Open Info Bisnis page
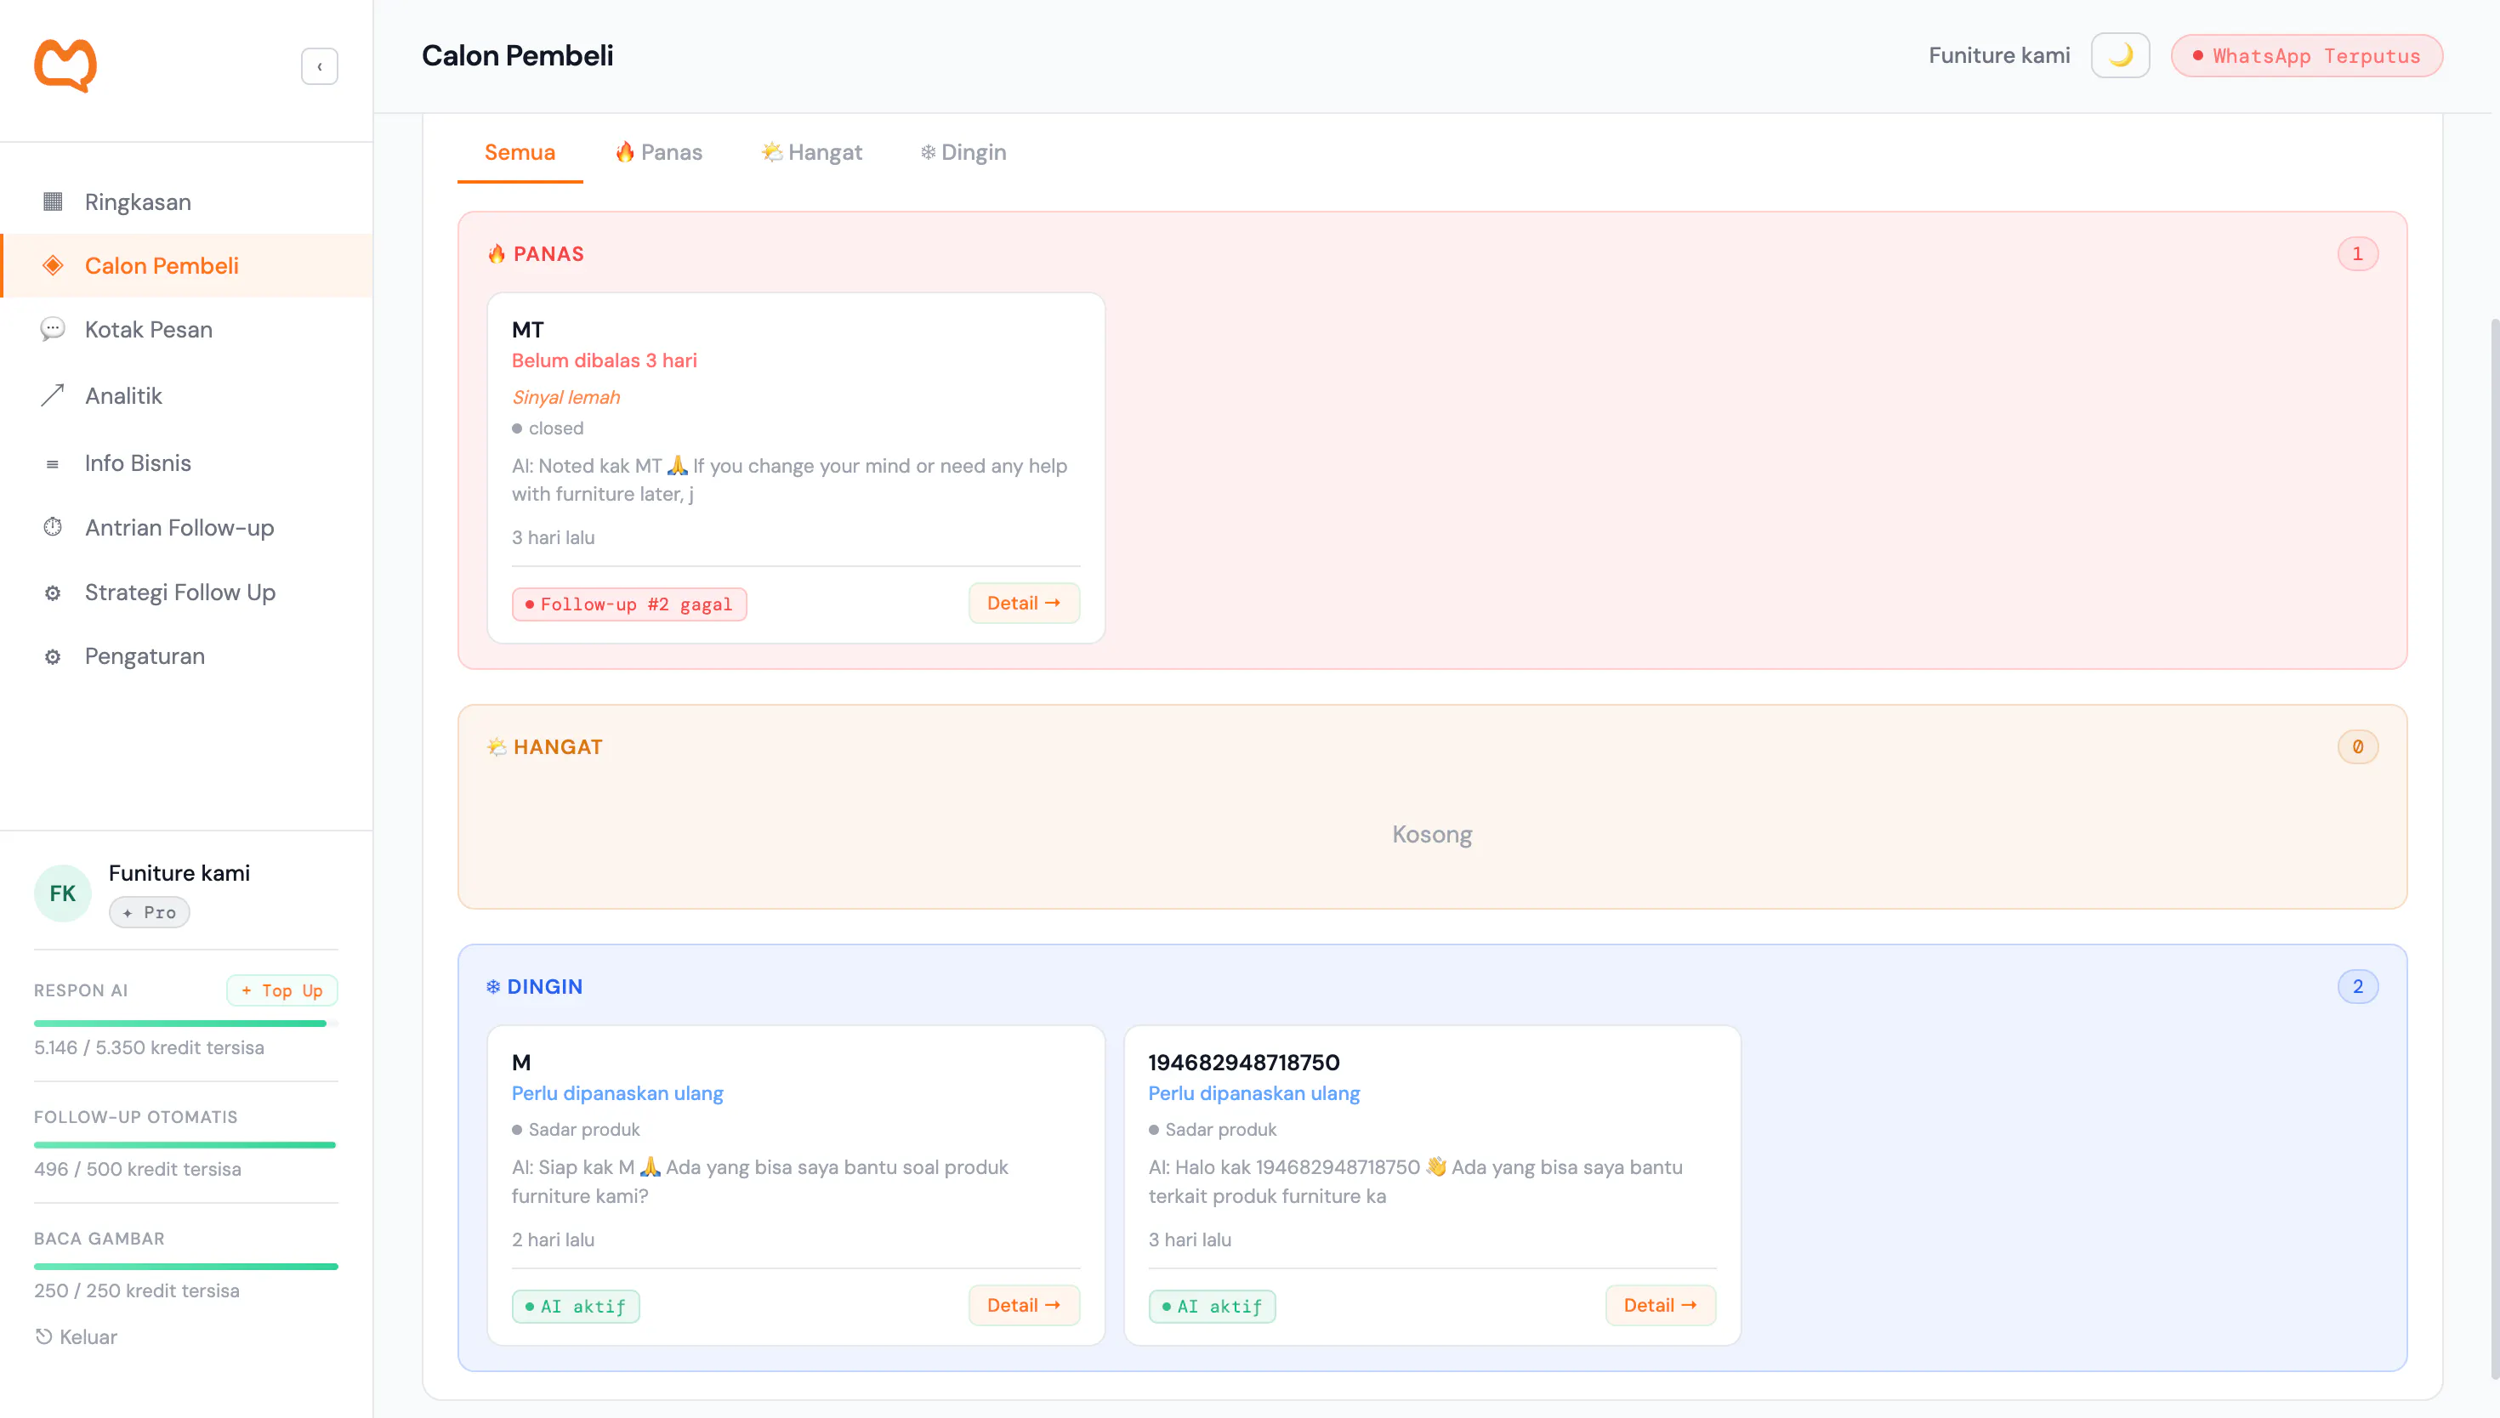 click(x=187, y=462)
